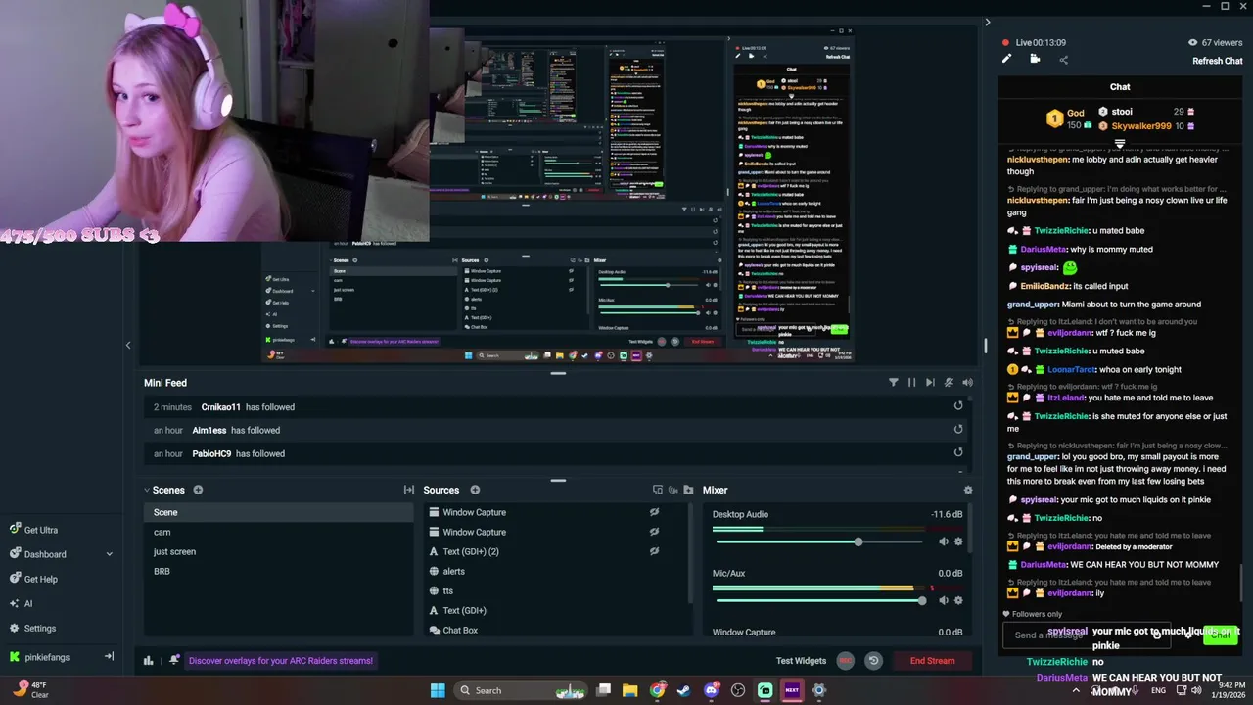Replay the Crnikao11 follow alert
The height and width of the screenshot is (705, 1253).
click(x=958, y=406)
